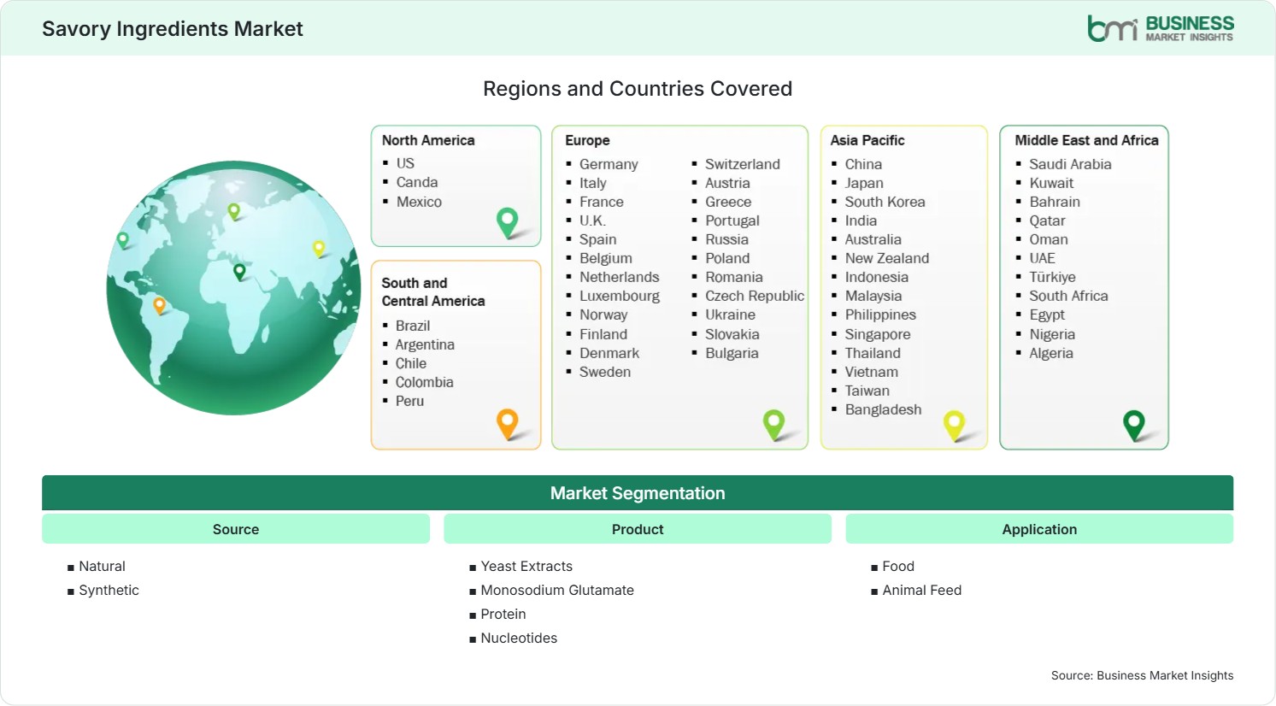Image resolution: width=1276 pixels, height=706 pixels.
Task: Click China in Asia Pacific list
Action: 863,164
